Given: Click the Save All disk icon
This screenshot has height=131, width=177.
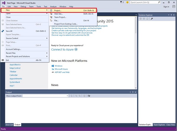Looking at the screenshot, I should 3,31.
